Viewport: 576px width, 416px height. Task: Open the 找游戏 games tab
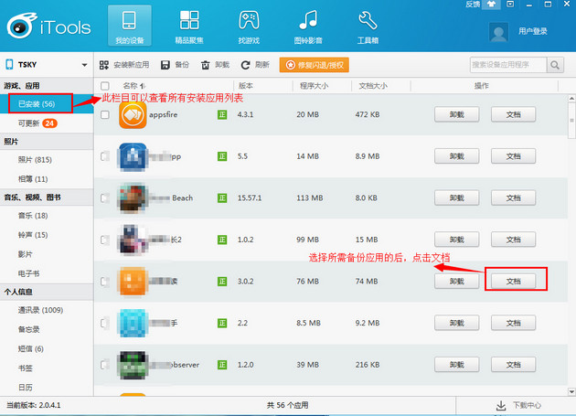tap(249, 26)
